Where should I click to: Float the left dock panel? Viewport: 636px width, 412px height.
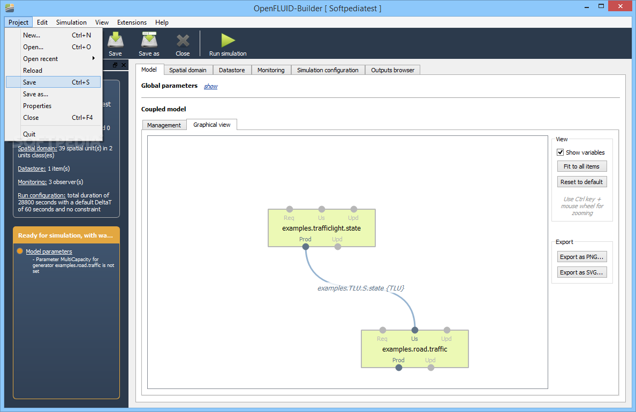click(115, 65)
